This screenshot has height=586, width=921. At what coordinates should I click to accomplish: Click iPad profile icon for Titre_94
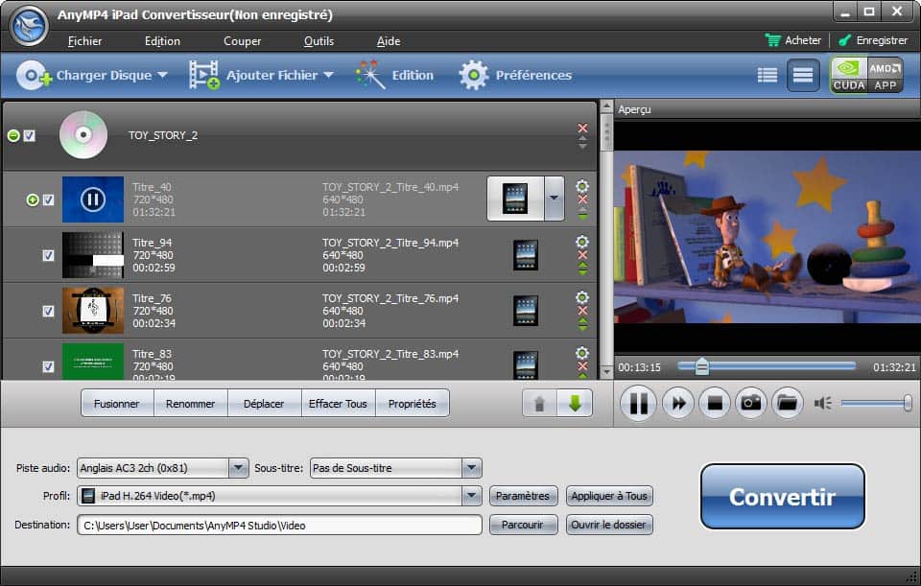click(x=525, y=255)
